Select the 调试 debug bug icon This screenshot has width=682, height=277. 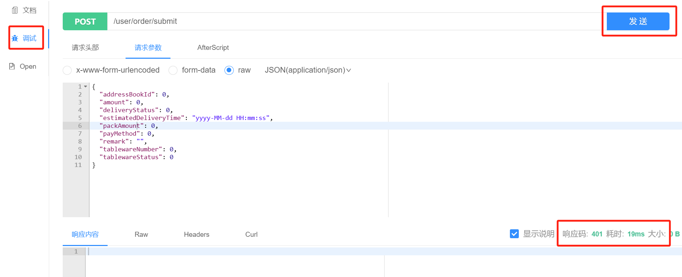coord(15,38)
